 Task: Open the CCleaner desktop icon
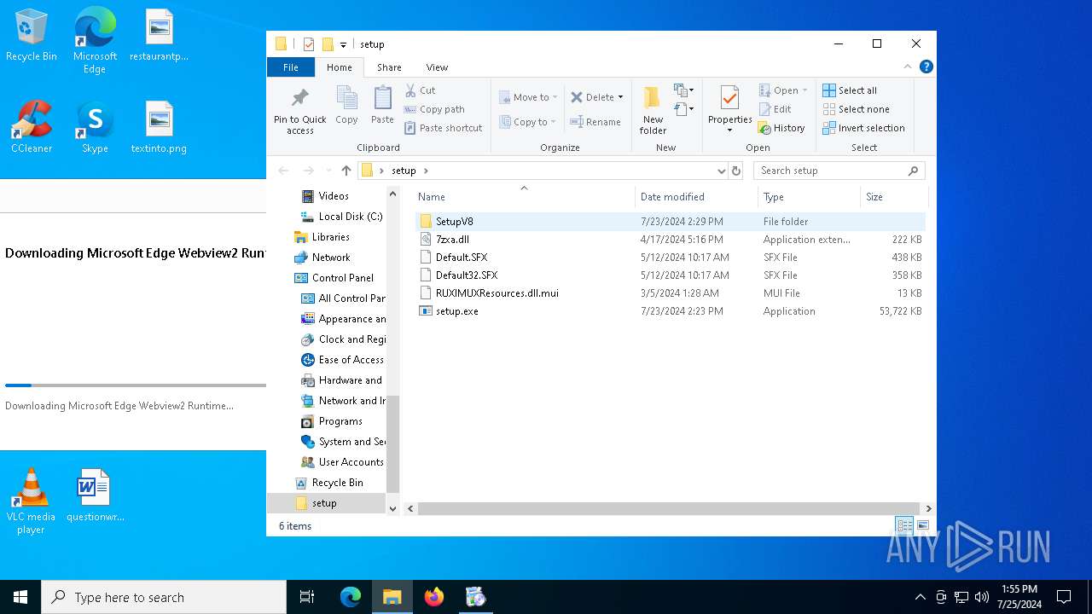(32, 128)
